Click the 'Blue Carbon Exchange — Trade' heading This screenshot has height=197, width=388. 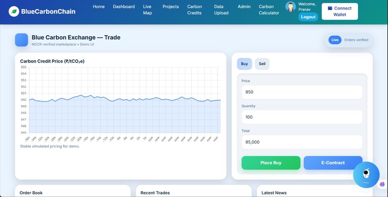pyautogui.click(x=76, y=38)
